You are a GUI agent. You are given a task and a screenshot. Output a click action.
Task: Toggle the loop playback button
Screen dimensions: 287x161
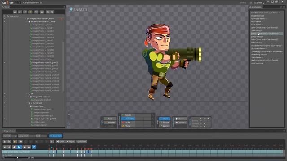click(34, 147)
